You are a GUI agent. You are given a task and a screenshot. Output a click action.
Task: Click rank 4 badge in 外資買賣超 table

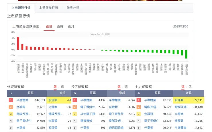(x=11, y=121)
